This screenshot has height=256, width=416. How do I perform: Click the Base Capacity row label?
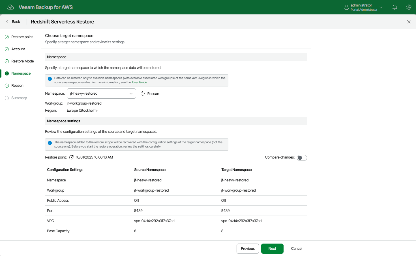(x=58, y=231)
